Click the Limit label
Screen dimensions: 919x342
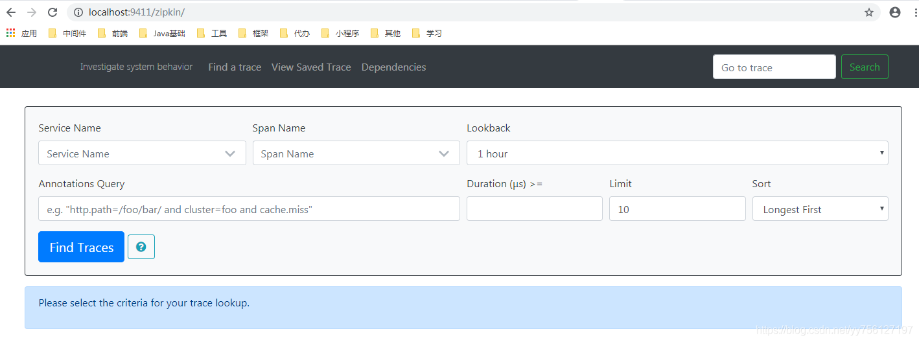click(x=620, y=183)
